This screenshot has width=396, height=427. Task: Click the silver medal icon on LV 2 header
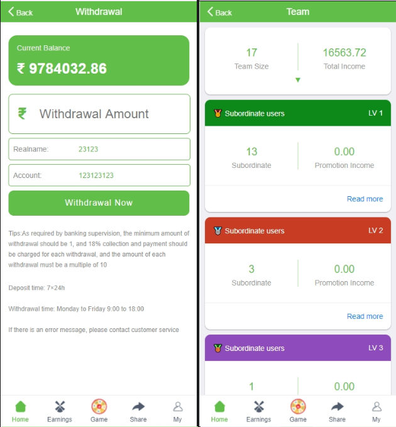tap(217, 231)
